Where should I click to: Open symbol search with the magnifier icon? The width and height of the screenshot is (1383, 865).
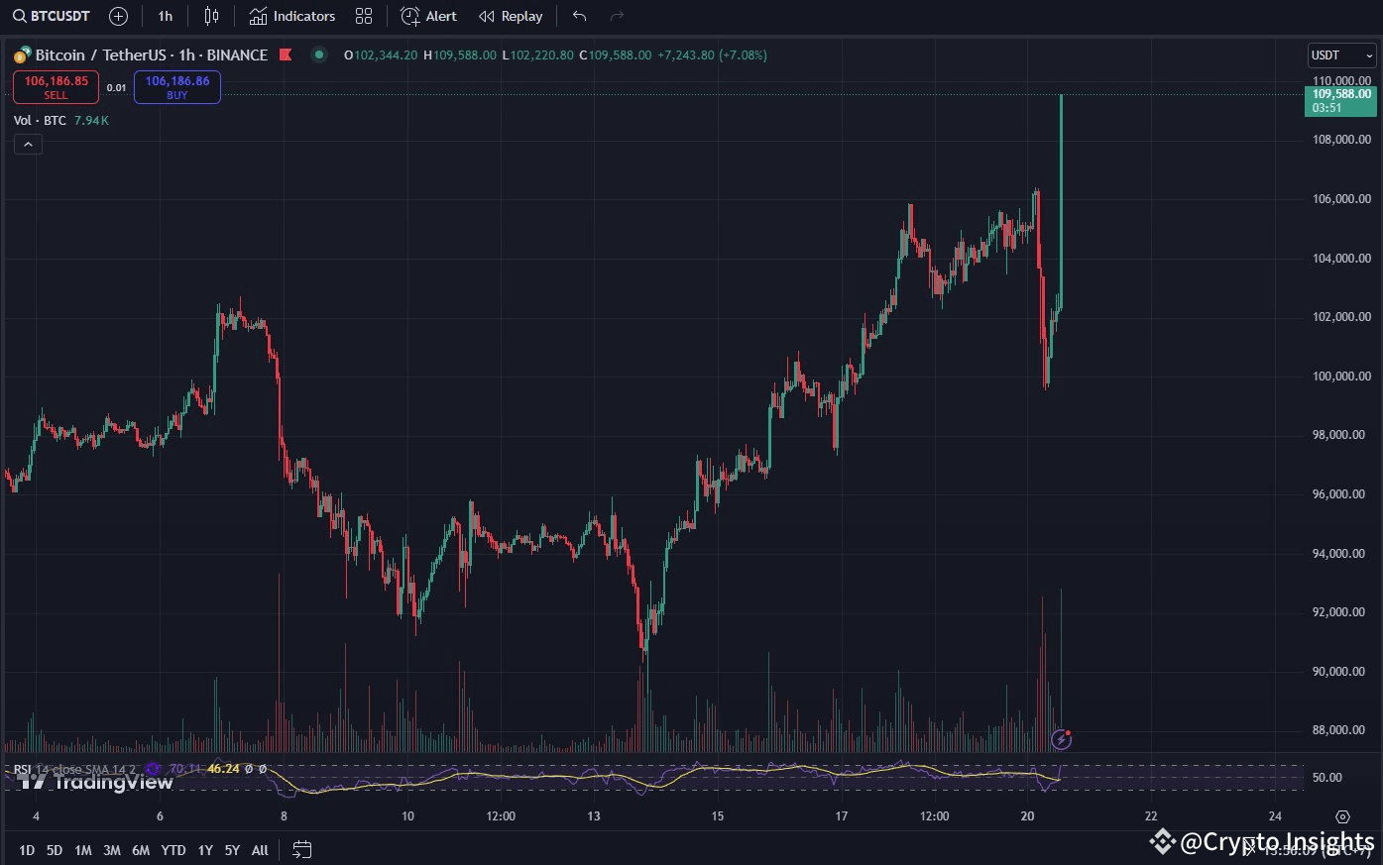tap(20, 16)
